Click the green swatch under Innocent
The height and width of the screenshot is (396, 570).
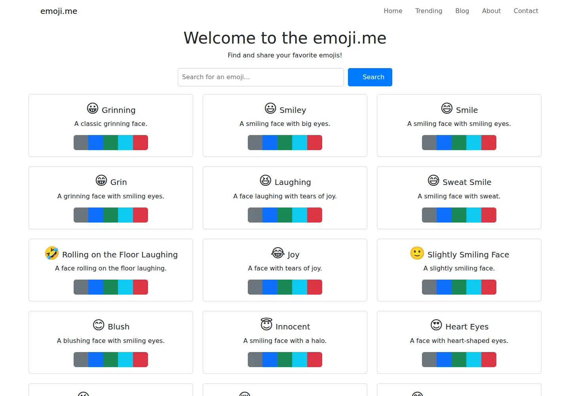[x=285, y=360]
